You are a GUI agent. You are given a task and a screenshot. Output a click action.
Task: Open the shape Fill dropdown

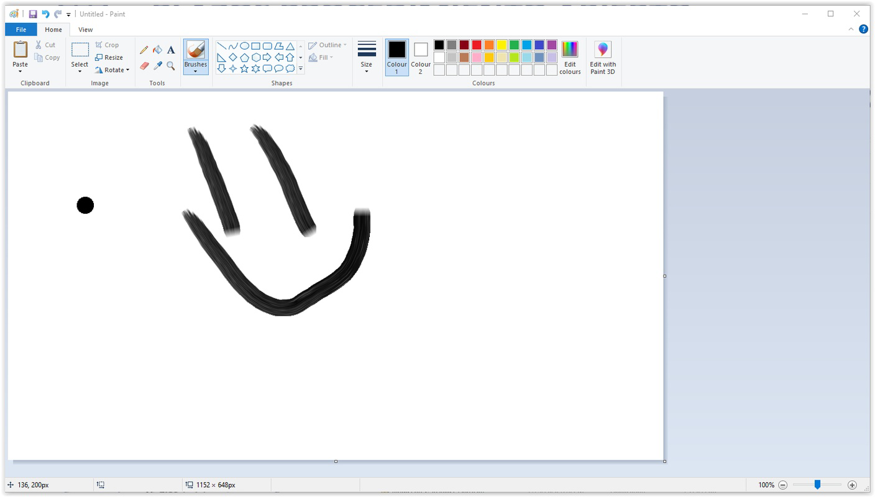(321, 57)
